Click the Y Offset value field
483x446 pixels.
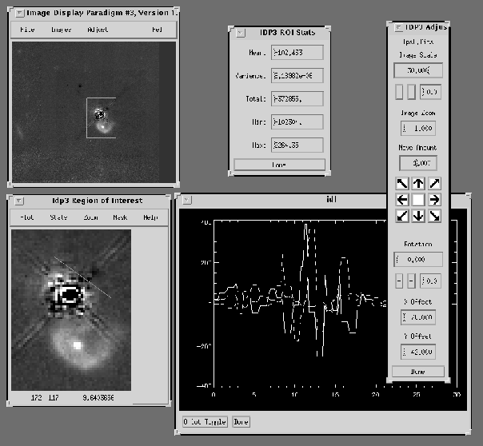(418, 352)
